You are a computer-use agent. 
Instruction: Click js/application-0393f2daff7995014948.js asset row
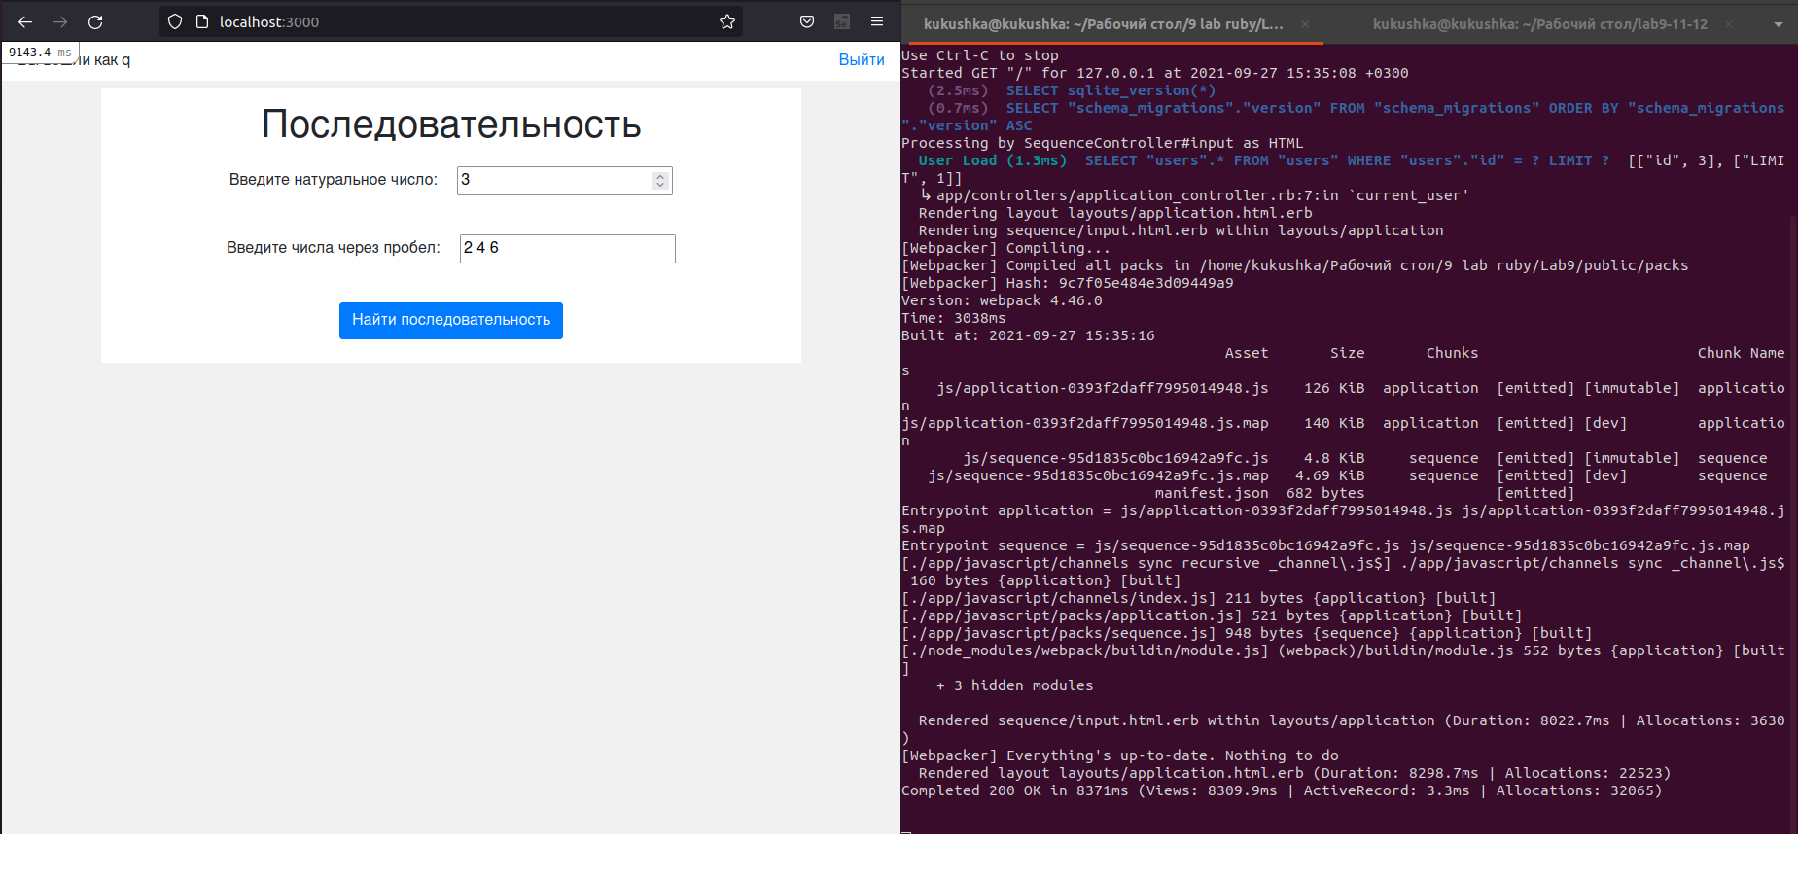1343,388
